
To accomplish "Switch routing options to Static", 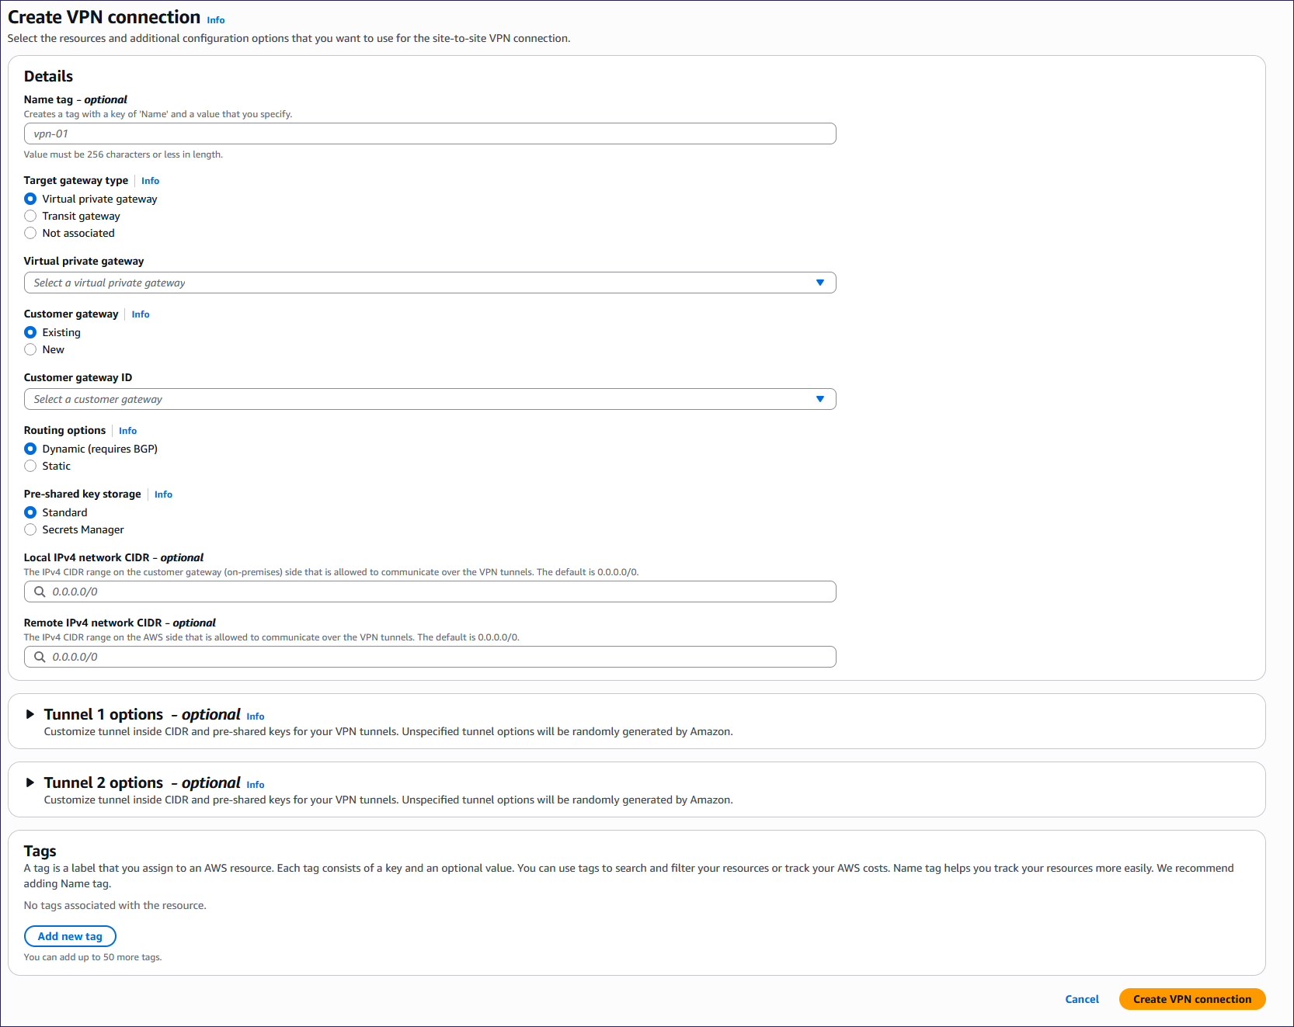I will [30, 466].
